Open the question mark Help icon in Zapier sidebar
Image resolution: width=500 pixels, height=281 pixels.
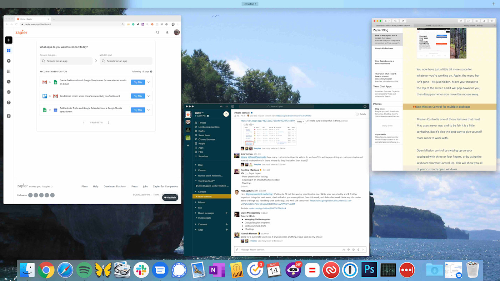9,102
